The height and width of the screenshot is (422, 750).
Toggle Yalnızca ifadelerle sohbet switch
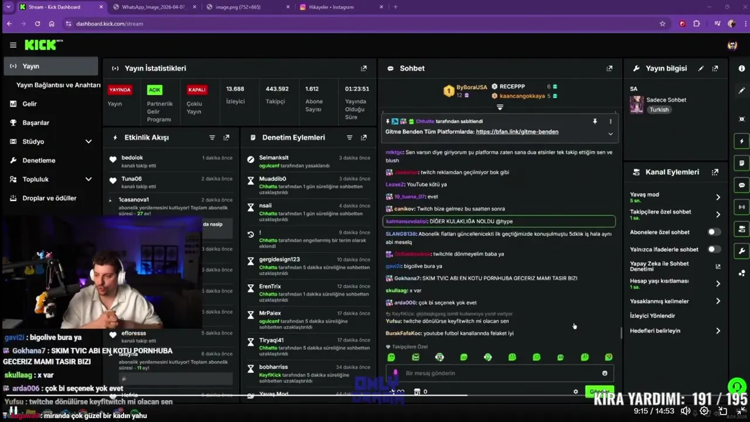[714, 249]
